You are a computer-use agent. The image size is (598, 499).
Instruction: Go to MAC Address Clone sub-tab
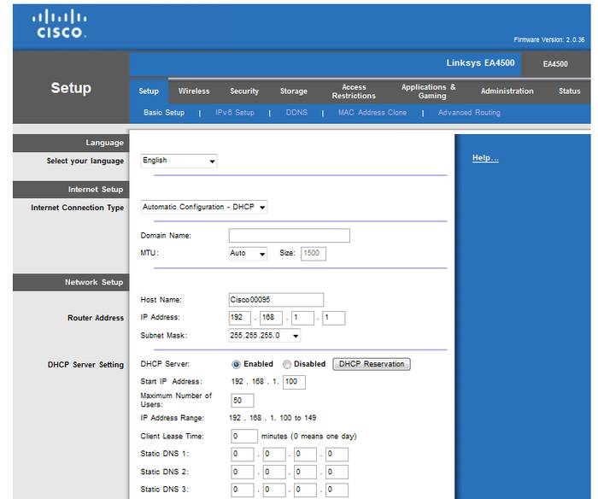(x=372, y=113)
